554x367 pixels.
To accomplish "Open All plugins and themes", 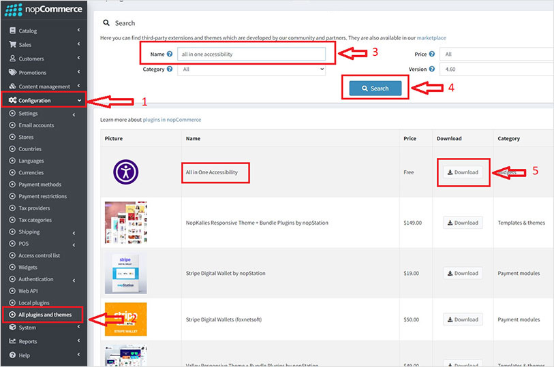I will [x=45, y=315].
